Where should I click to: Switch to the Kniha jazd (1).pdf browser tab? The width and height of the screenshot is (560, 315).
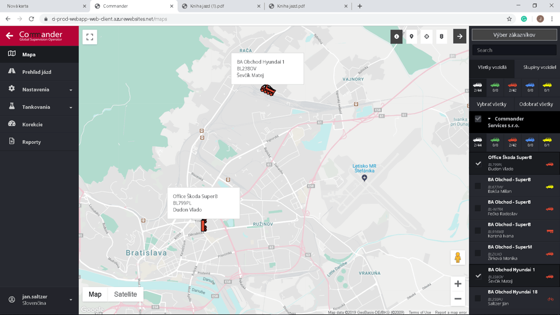click(x=221, y=6)
